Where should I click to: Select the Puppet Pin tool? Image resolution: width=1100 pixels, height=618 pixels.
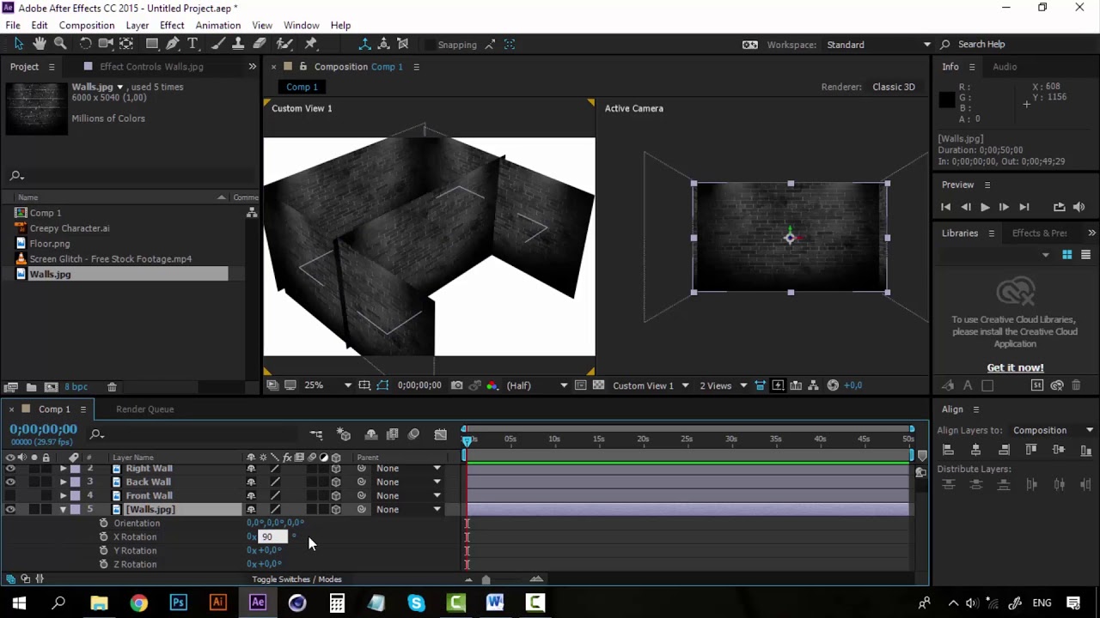pyautogui.click(x=311, y=44)
